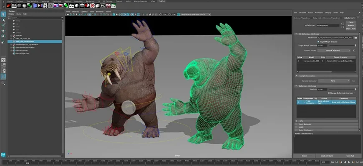Viewport: 363px width, 166px height.
Task: Click the Maya logo icon at bottom left
Action: click(x=3, y=155)
